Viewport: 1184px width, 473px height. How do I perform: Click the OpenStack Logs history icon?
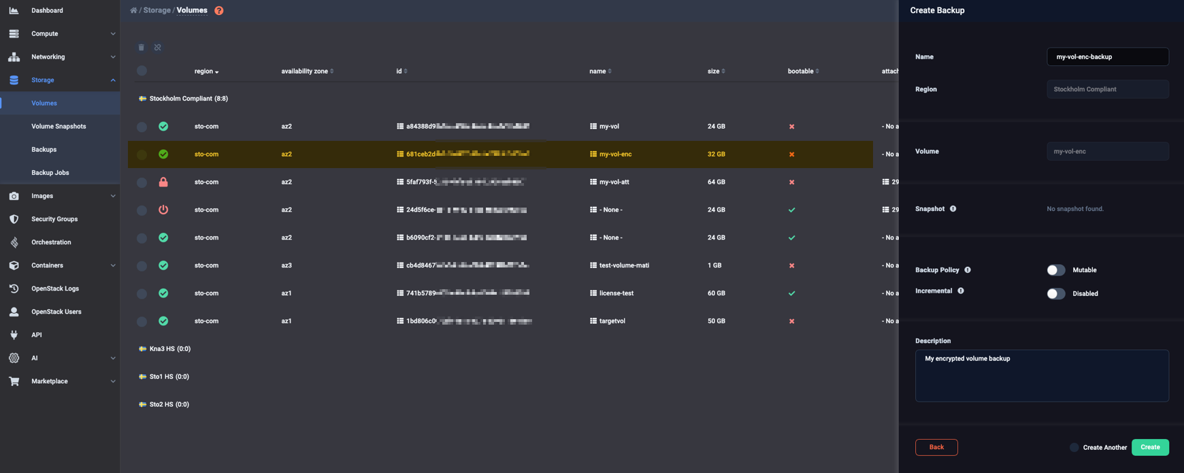pyautogui.click(x=14, y=288)
